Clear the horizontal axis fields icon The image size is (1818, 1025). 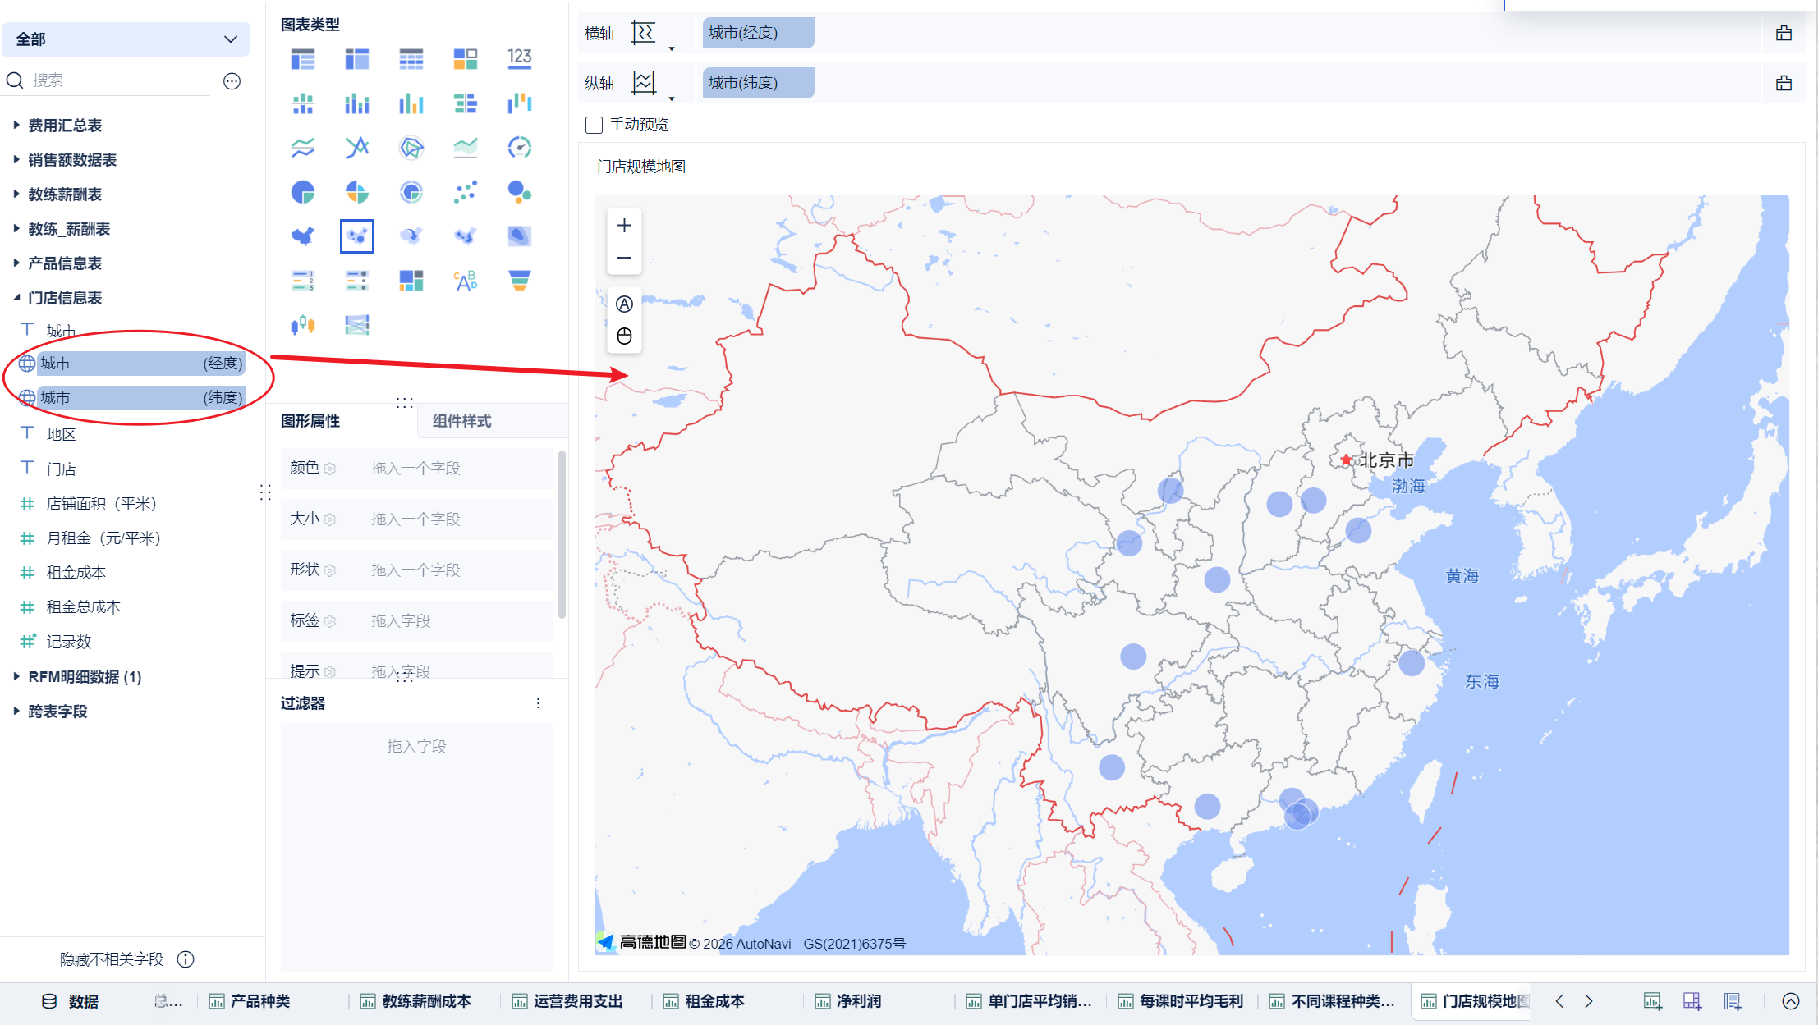[1783, 34]
